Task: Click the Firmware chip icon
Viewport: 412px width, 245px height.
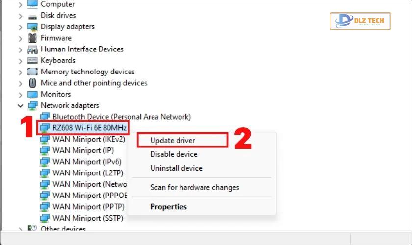Action: coord(32,38)
